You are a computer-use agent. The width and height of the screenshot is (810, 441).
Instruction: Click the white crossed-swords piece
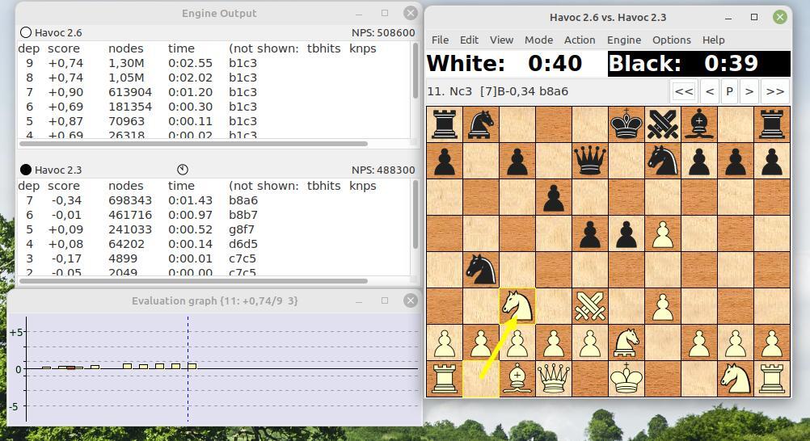pos(590,306)
